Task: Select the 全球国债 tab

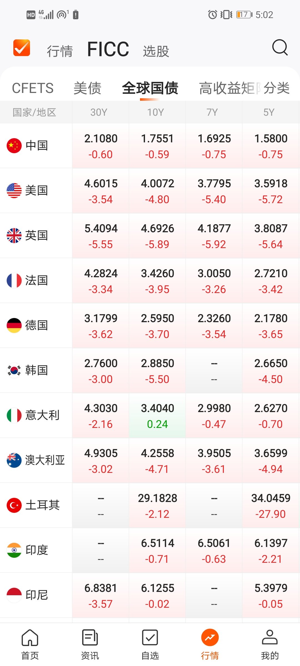Action: click(150, 88)
